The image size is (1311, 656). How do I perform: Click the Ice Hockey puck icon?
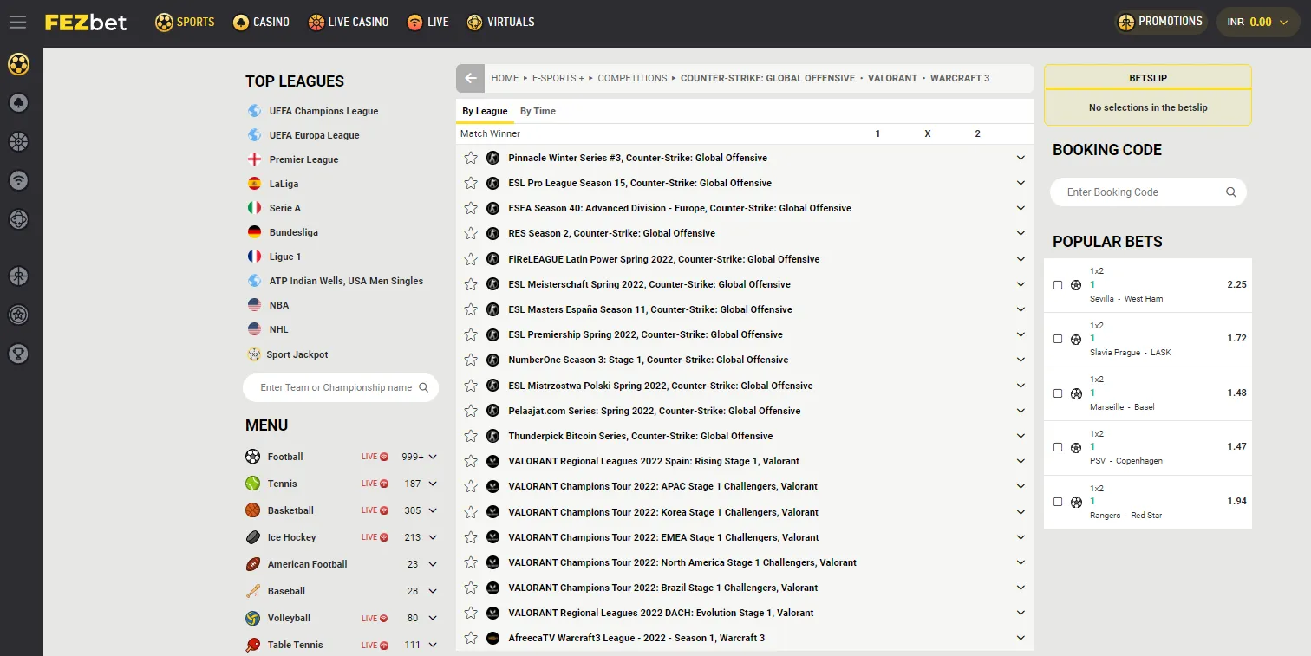coord(252,537)
